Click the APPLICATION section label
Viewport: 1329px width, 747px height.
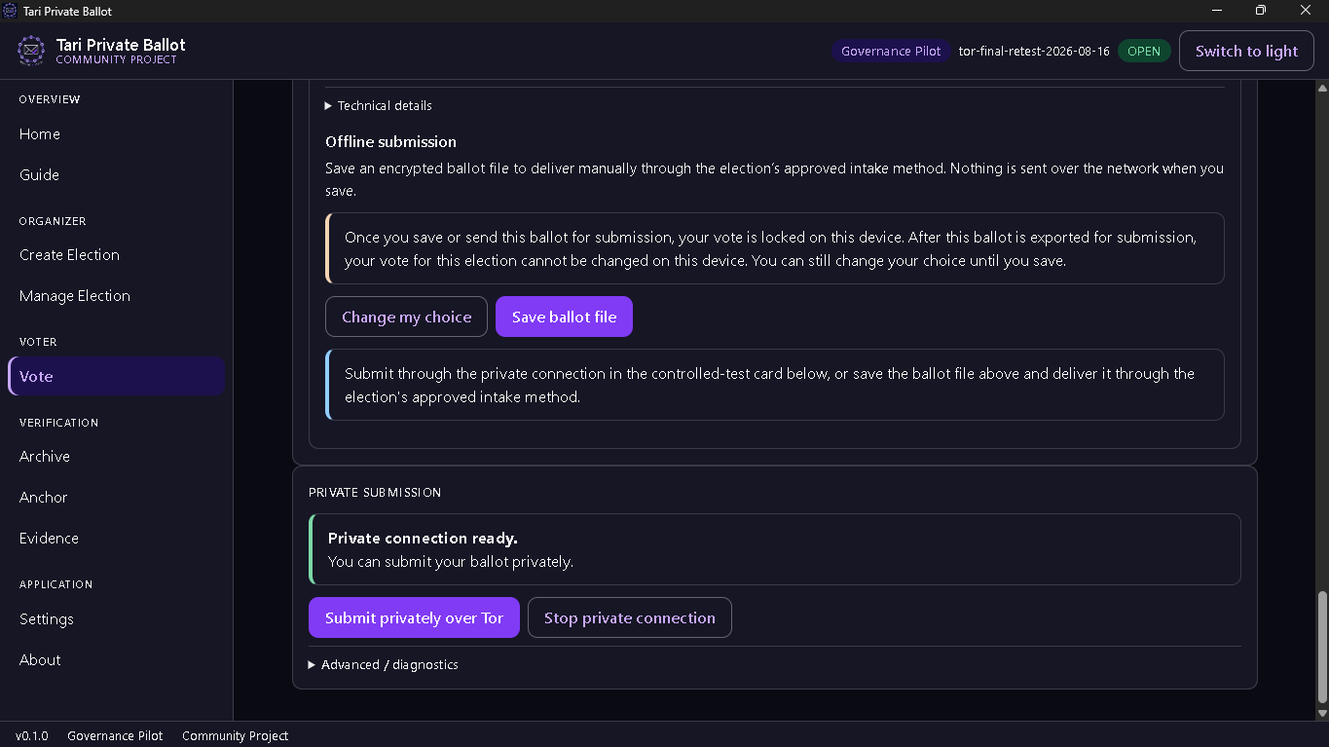point(55,584)
